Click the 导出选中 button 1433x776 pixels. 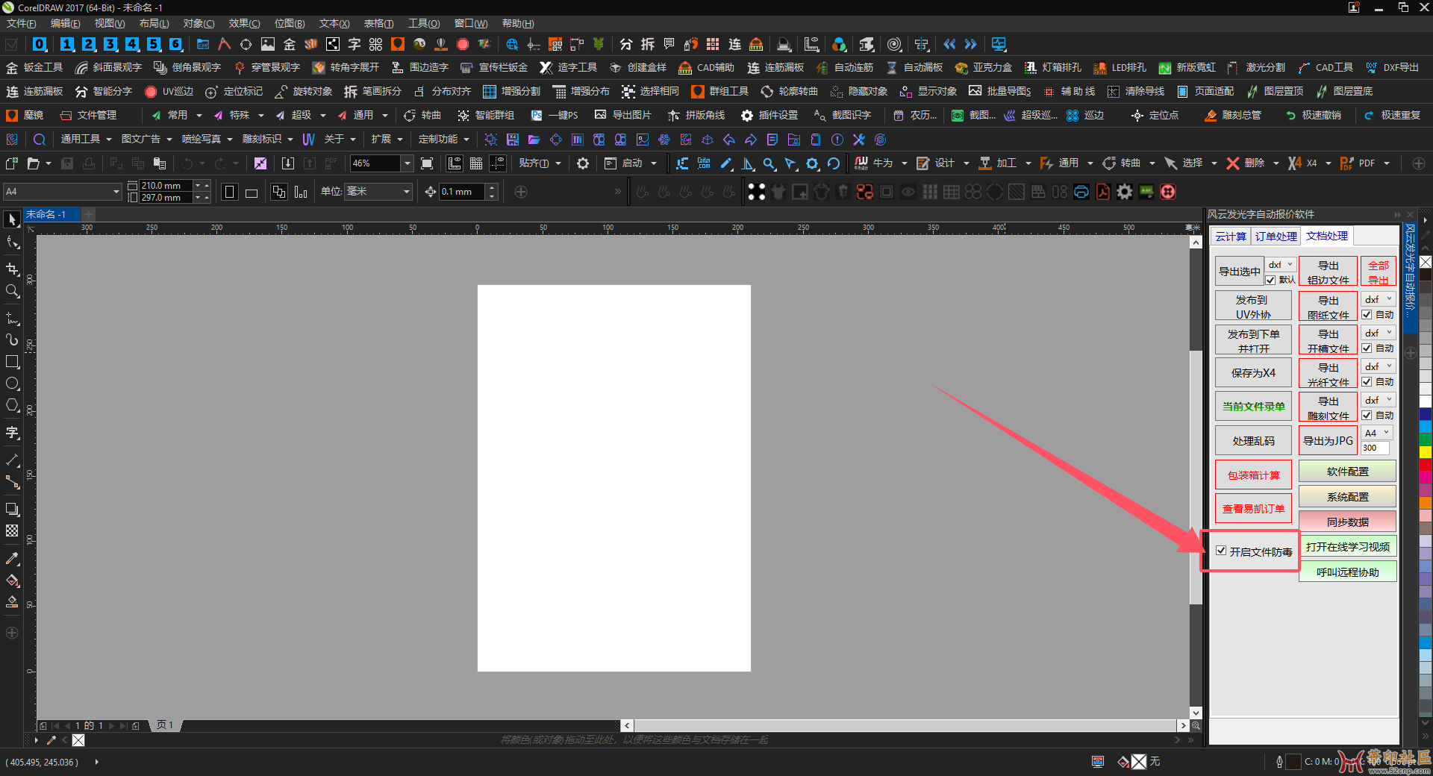pyautogui.click(x=1239, y=272)
